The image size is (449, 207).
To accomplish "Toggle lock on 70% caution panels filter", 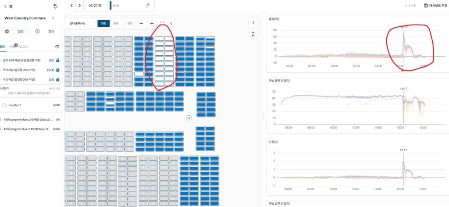I will [x=58, y=70].
